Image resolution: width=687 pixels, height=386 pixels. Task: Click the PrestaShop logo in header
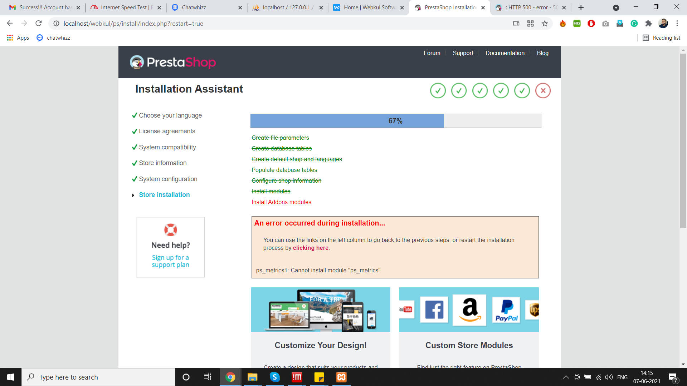[173, 62]
